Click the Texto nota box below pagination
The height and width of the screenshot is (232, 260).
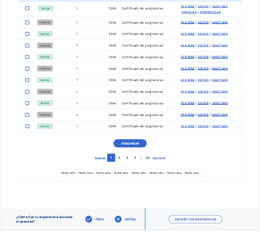(x=130, y=173)
